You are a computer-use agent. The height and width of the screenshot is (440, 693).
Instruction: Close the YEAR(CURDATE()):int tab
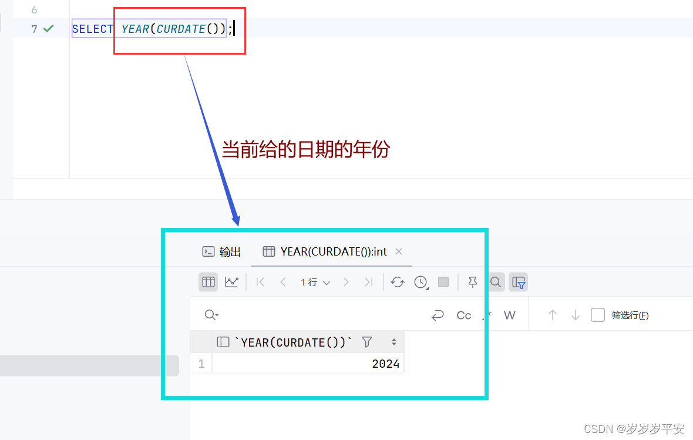399,251
